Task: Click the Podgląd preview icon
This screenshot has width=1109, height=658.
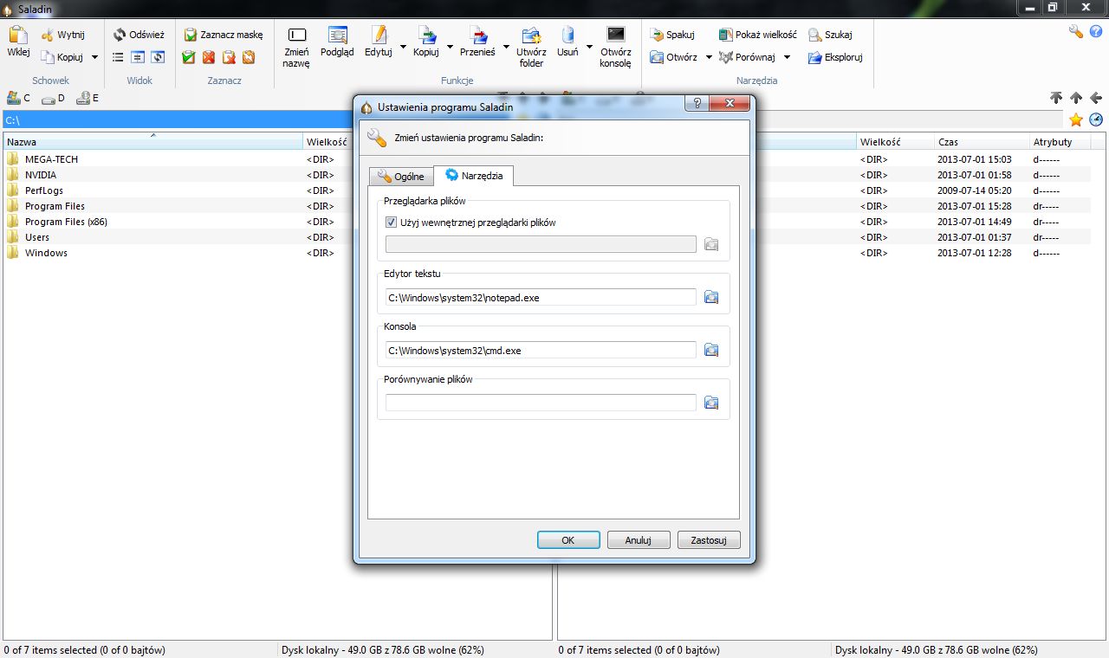Action: pyautogui.click(x=337, y=35)
